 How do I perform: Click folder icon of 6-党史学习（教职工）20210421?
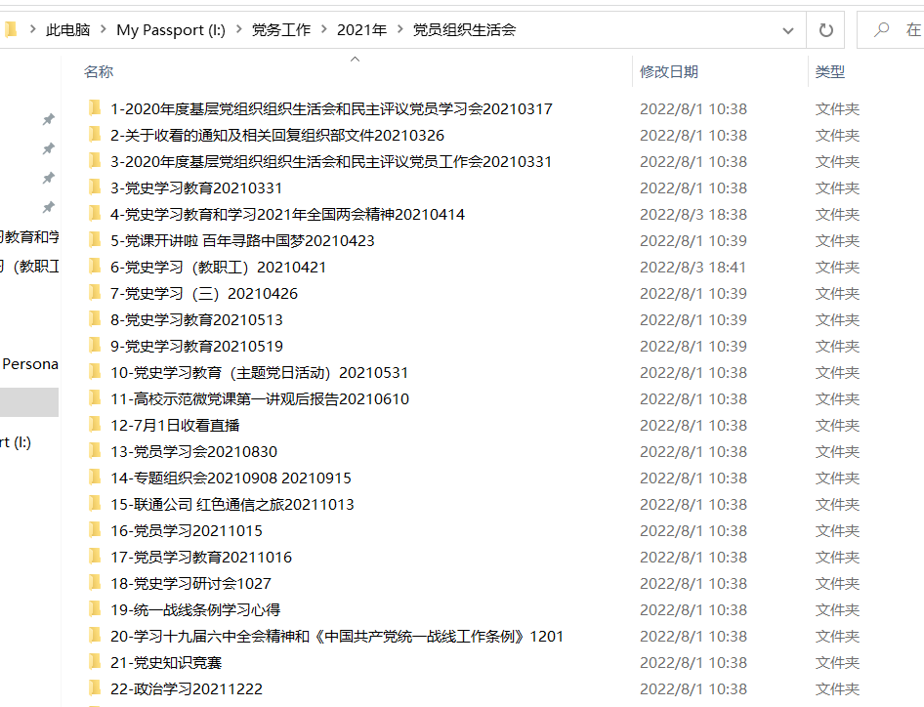point(95,267)
